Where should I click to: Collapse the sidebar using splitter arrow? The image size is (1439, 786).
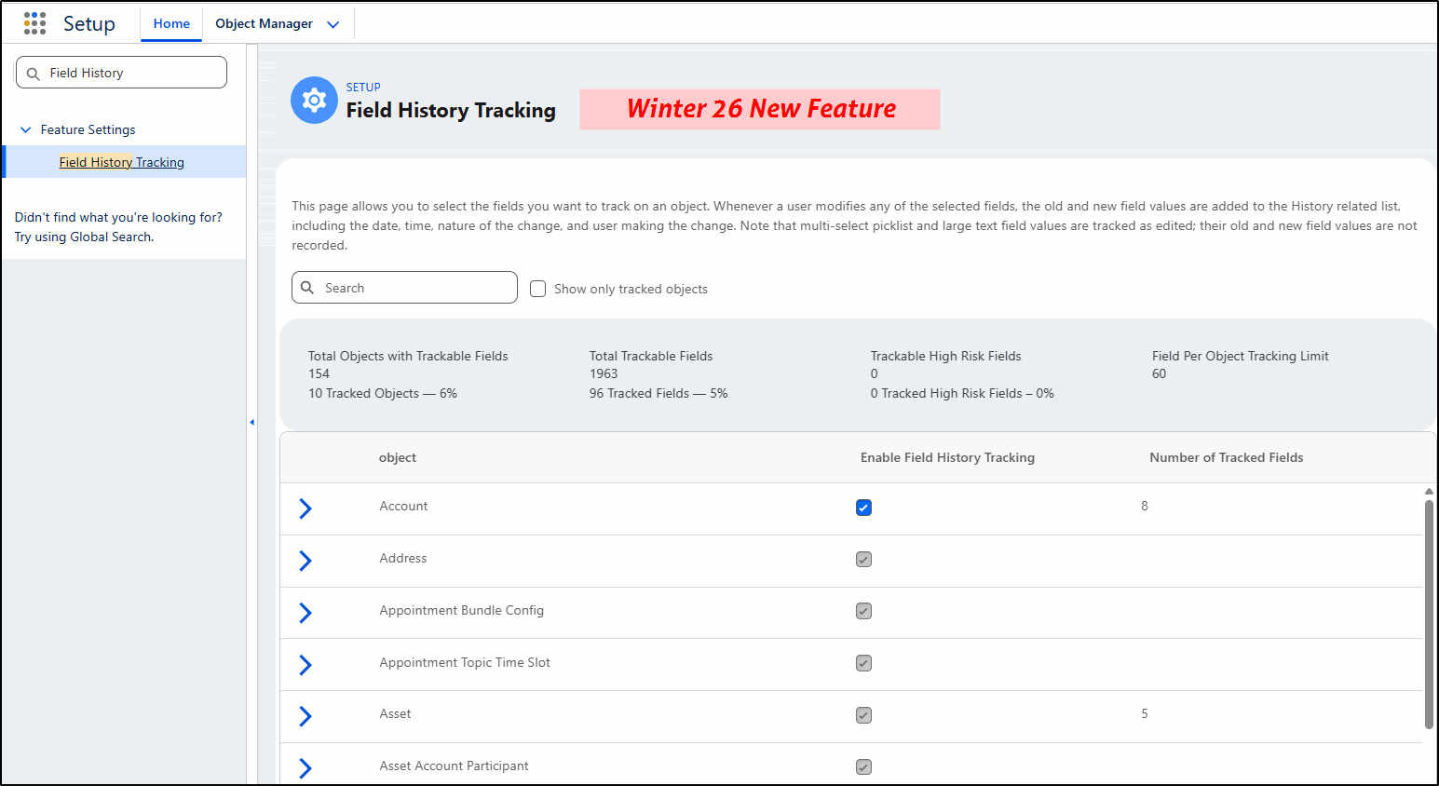[x=251, y=423]
